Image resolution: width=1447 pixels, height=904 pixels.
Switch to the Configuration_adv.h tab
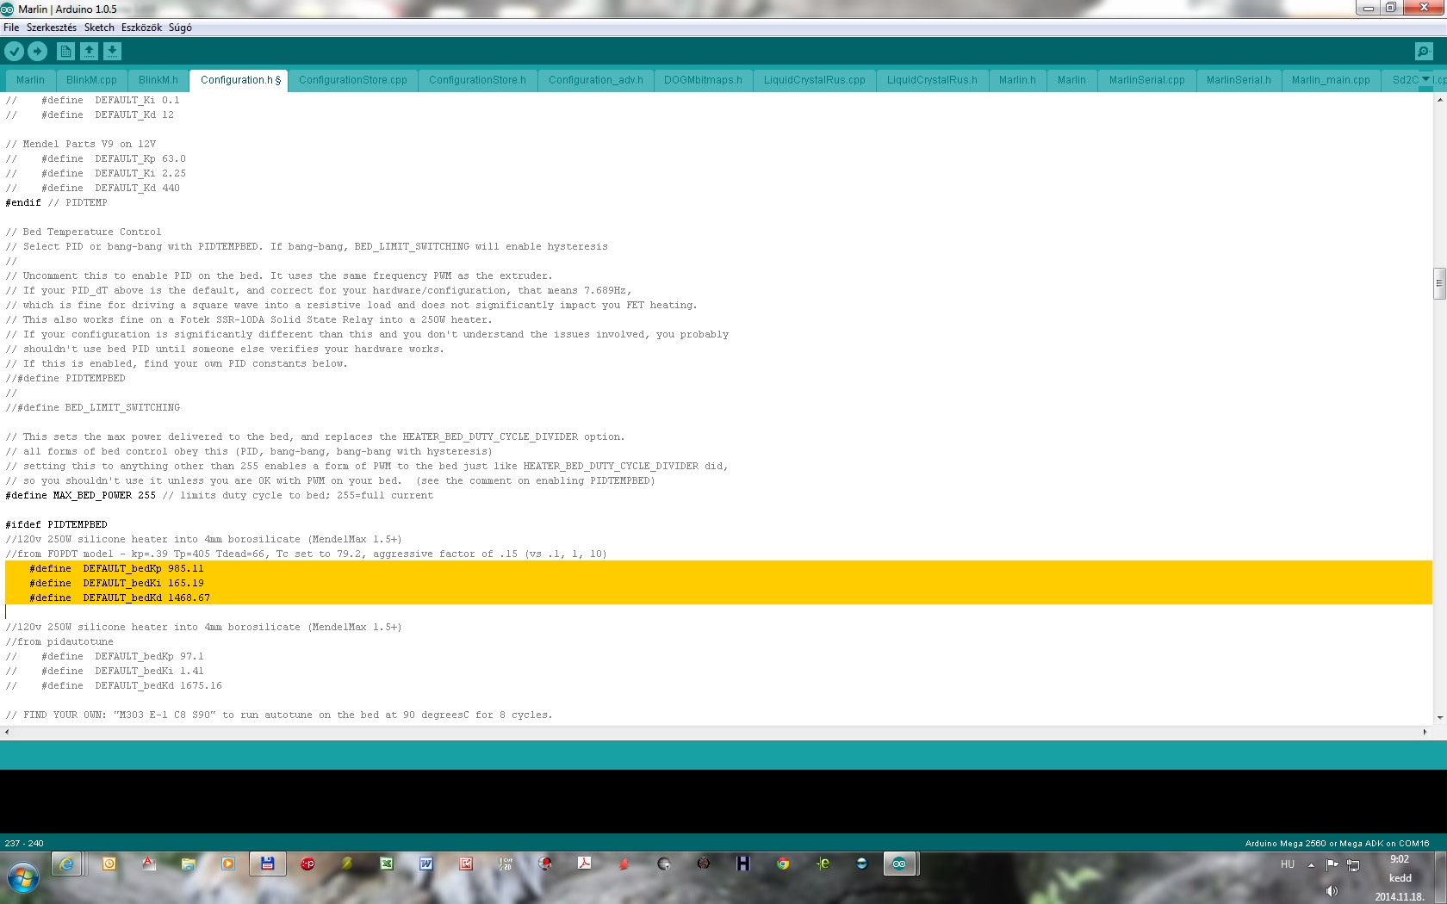pyautogui.click(x=595, y=80)
